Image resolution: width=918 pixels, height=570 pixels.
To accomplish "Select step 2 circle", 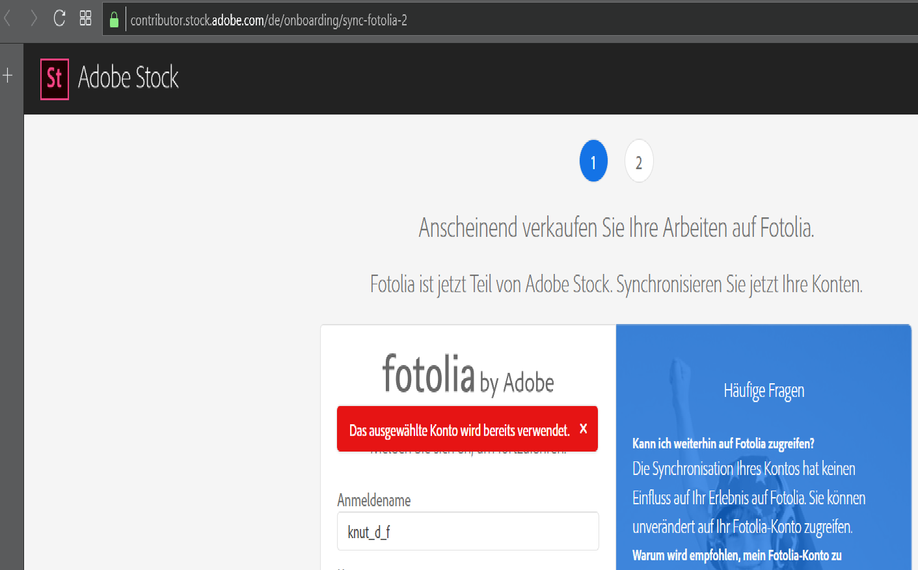I will (639, 161).
